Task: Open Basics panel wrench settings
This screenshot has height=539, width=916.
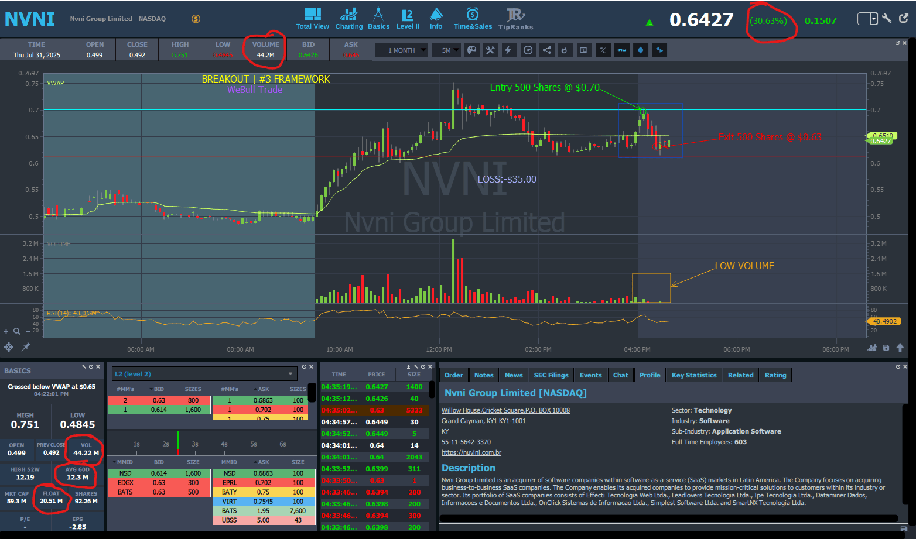Action: [x=84, y=366]
